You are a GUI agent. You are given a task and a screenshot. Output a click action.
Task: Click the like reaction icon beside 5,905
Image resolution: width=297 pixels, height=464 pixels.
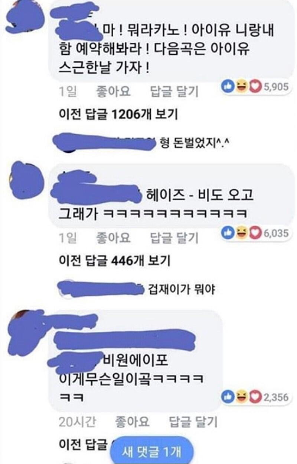point(227,87)
